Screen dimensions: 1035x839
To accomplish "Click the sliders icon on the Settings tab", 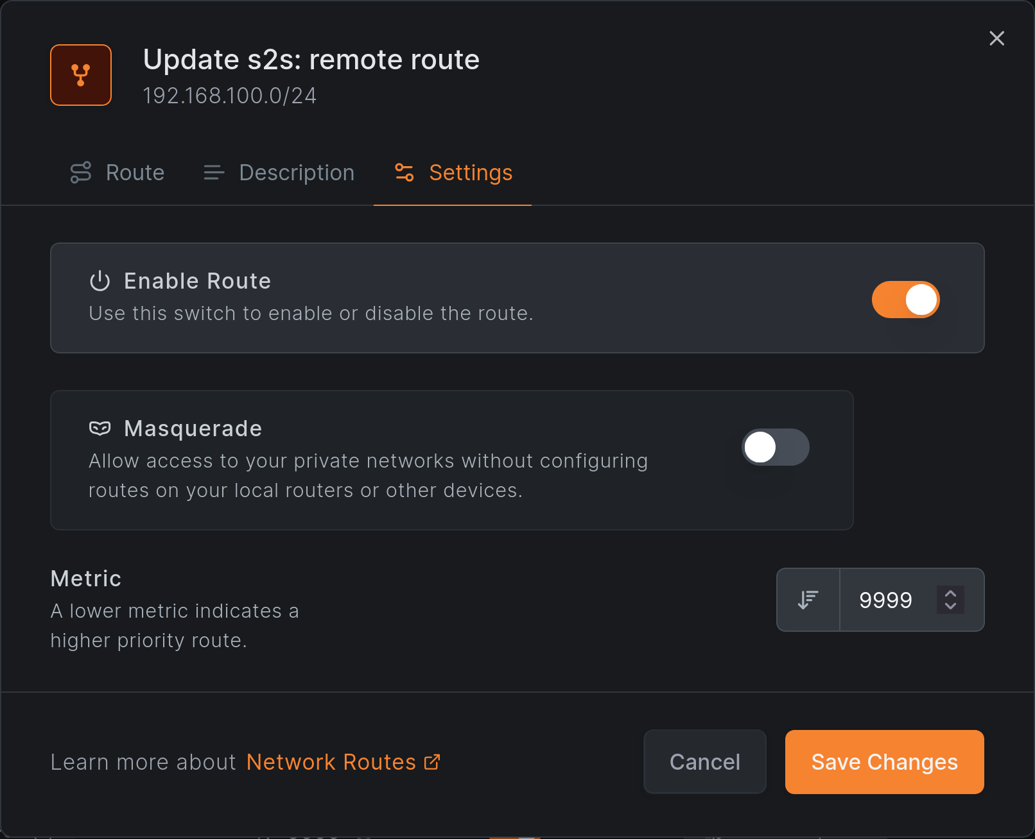I will (404, 172).
